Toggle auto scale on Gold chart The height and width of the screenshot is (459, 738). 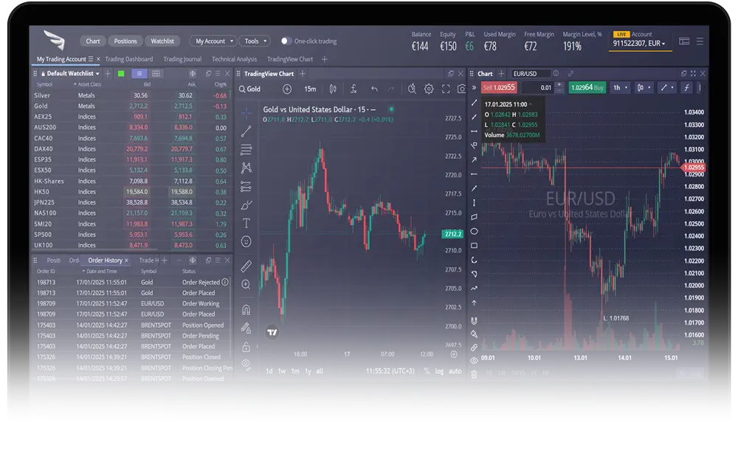[455, 371]
